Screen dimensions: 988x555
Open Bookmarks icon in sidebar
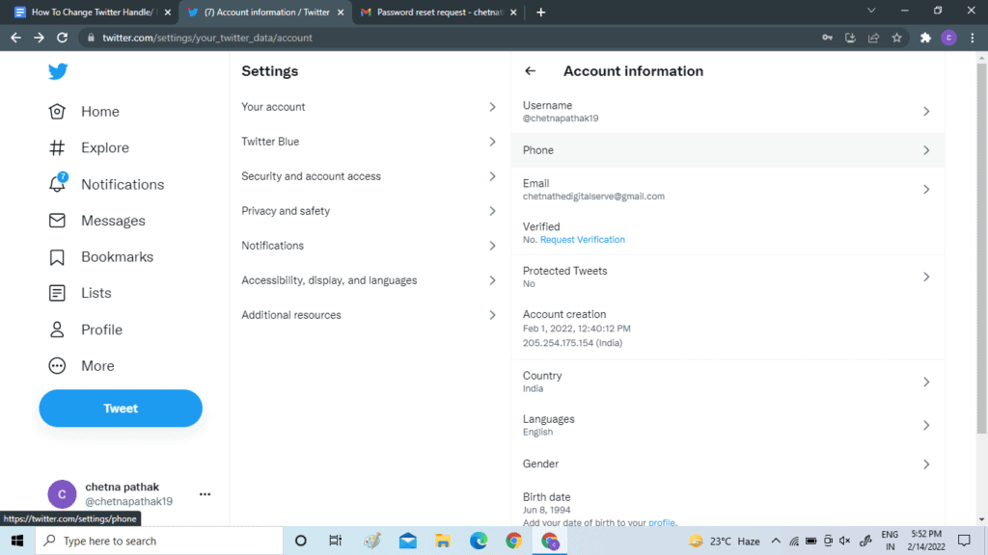click(x=57, y=256)
